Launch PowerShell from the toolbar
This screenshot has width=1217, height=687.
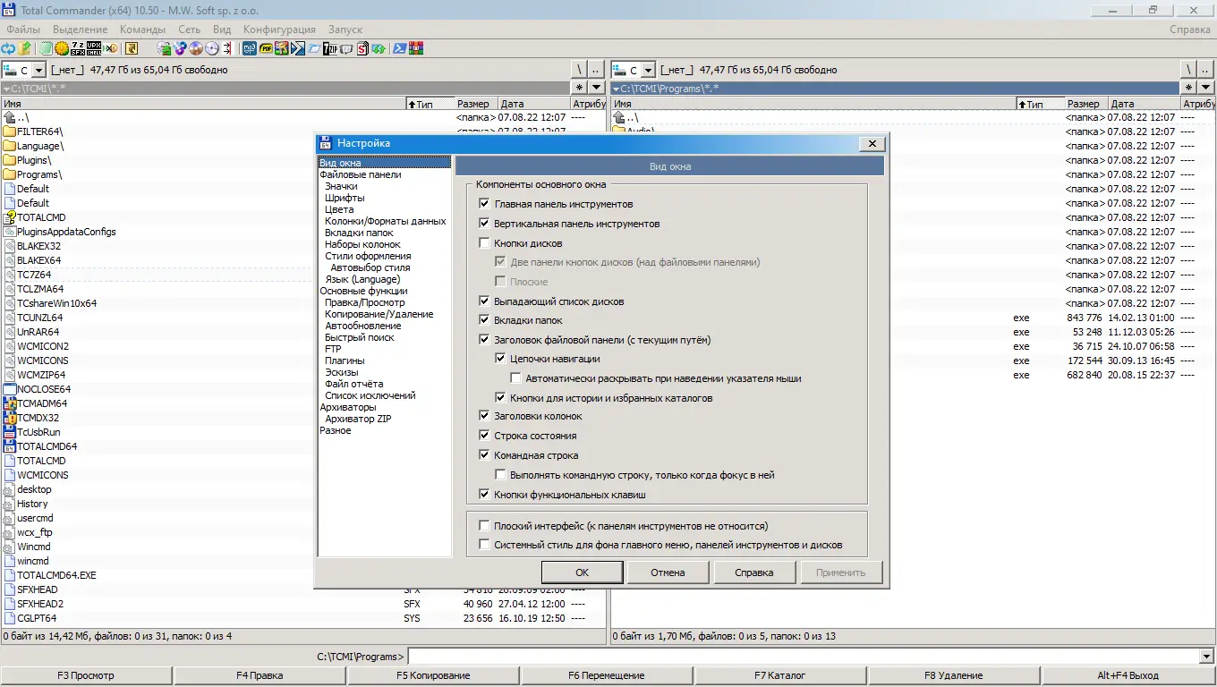[x=399, y=48]
